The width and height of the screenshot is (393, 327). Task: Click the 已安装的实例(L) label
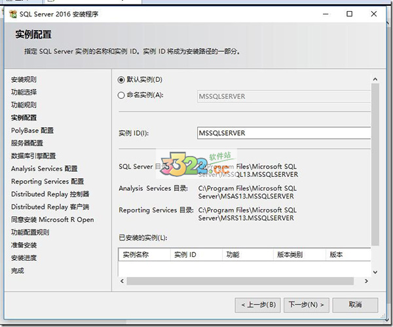pyautogui.click(x=143, y=238)
